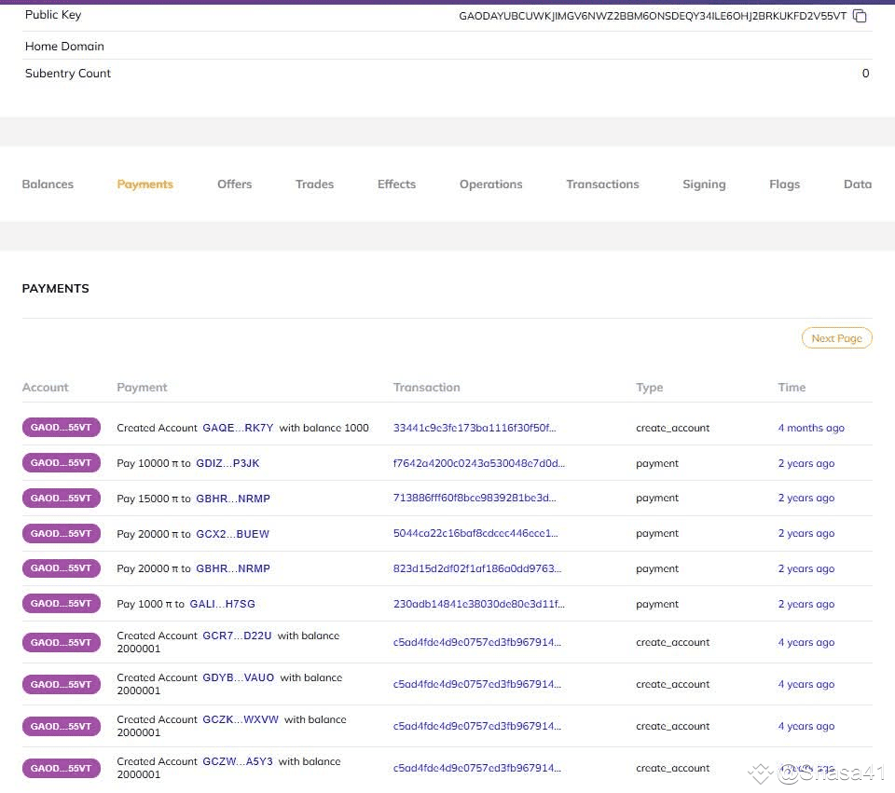Click the Next Page button

836,338
